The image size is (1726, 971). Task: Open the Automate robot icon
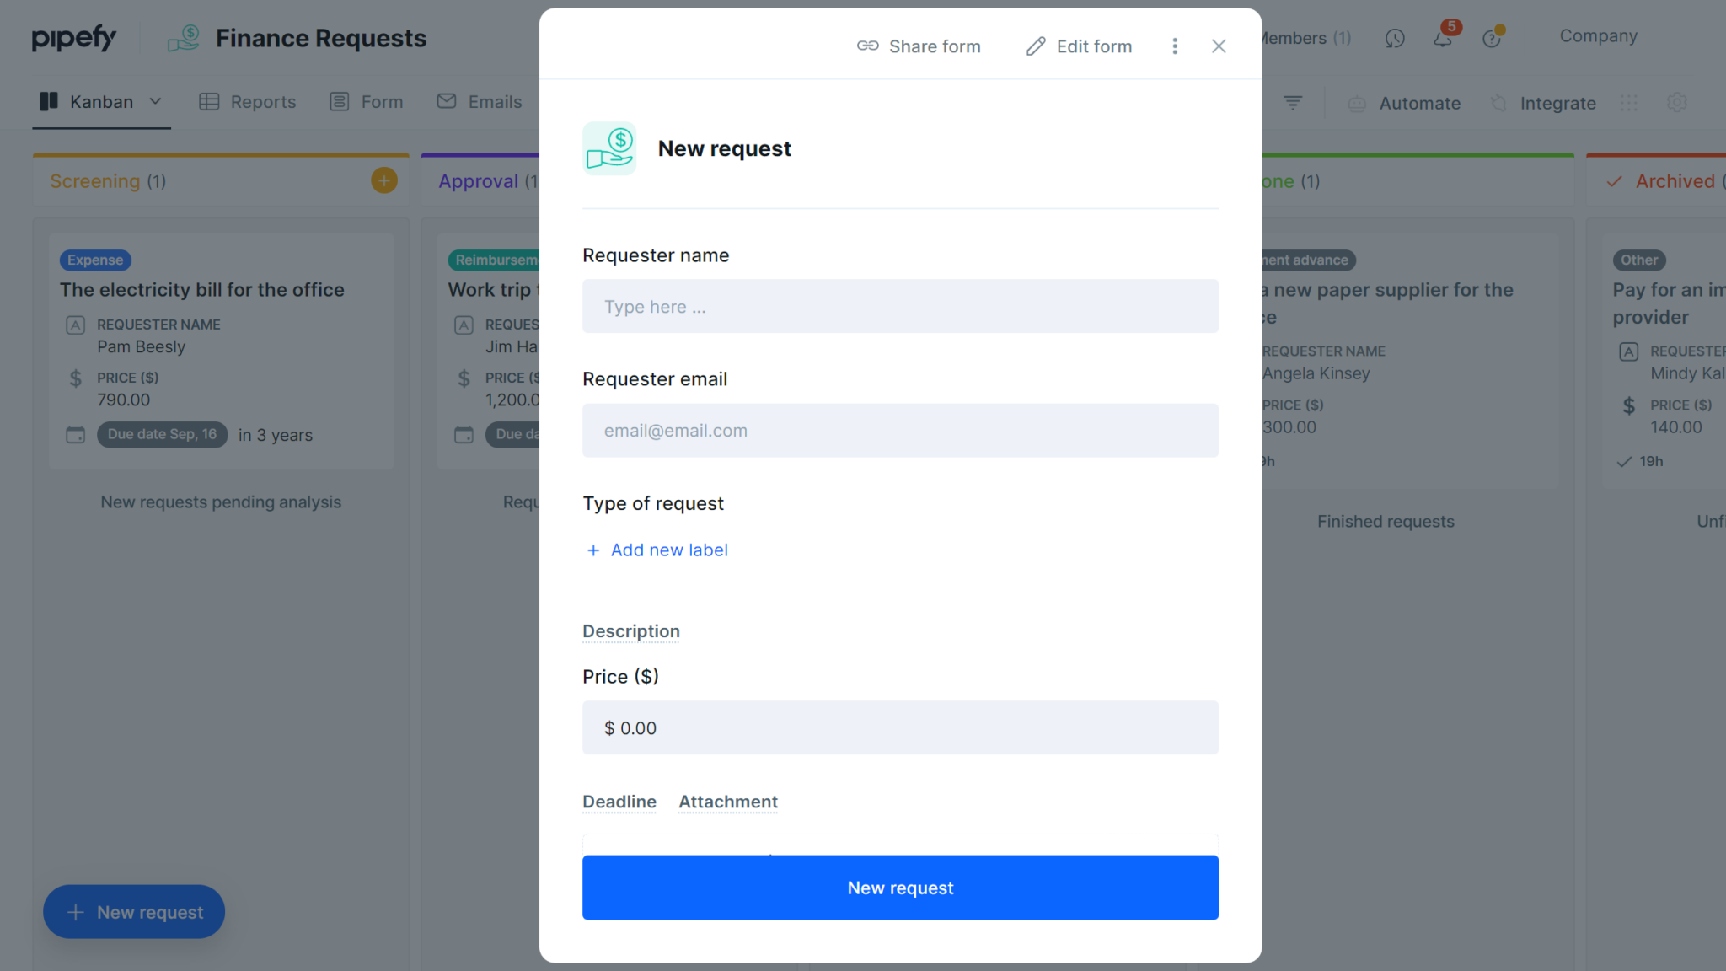(1356, 103)
